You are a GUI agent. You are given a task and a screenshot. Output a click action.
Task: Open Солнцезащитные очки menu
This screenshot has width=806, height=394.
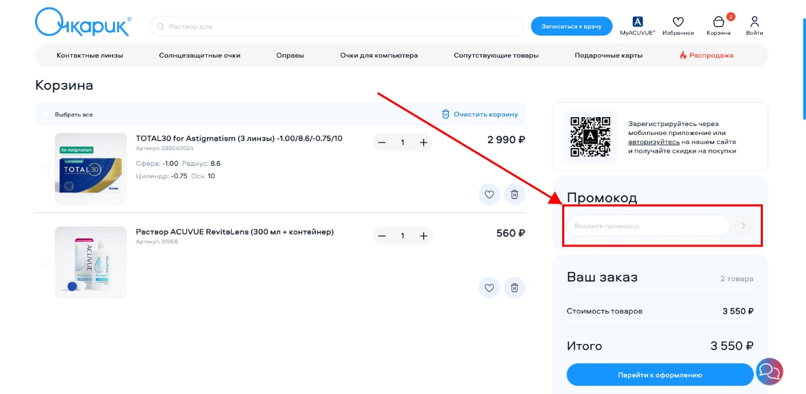[x=199, y=55]
